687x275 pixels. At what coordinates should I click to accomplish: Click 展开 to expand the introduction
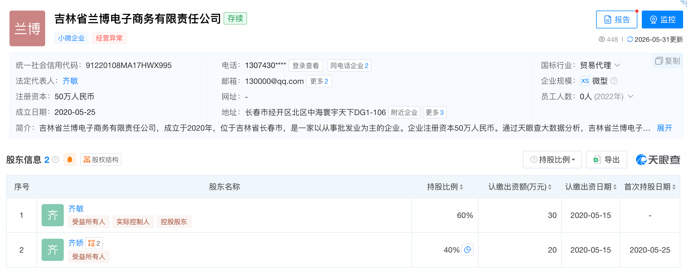[664, 128]
